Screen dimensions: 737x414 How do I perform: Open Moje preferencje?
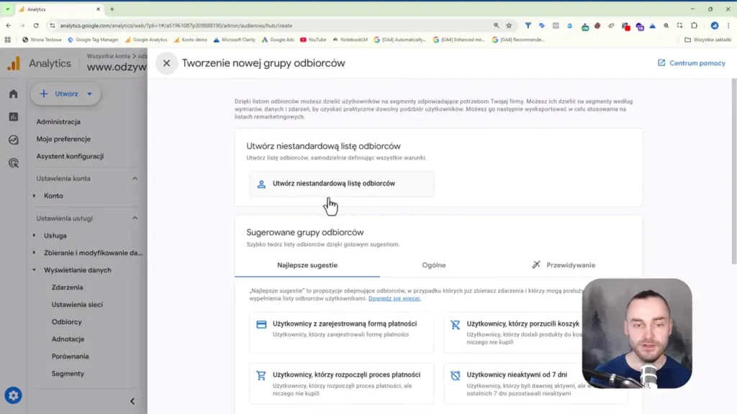click(x=63, y=139)
